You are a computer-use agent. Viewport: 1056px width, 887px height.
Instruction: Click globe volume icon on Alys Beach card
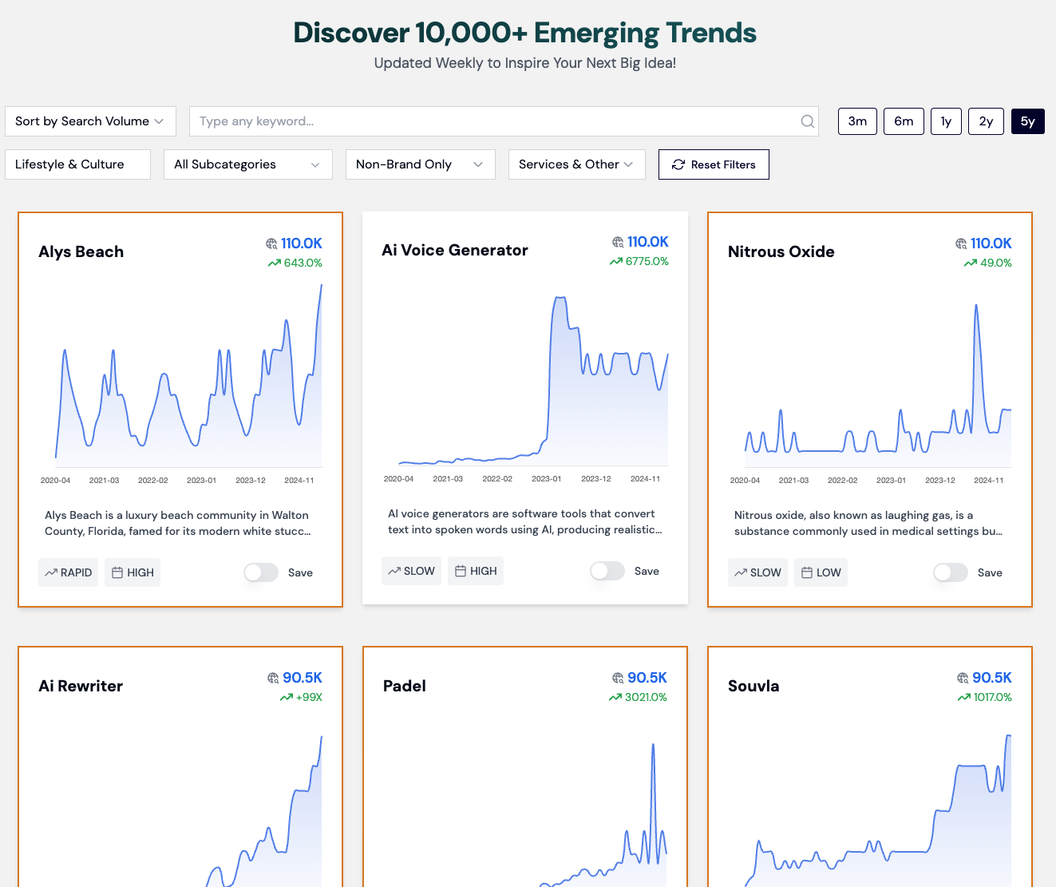coord(271,244)
